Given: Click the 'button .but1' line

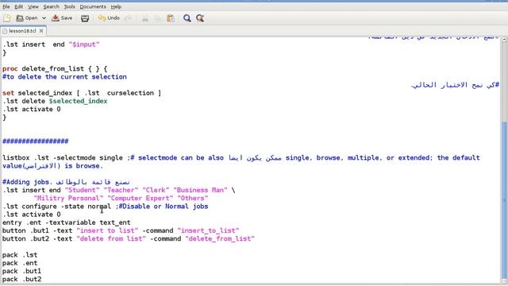Looking at the screenshot, I should (x=121, y=231).
